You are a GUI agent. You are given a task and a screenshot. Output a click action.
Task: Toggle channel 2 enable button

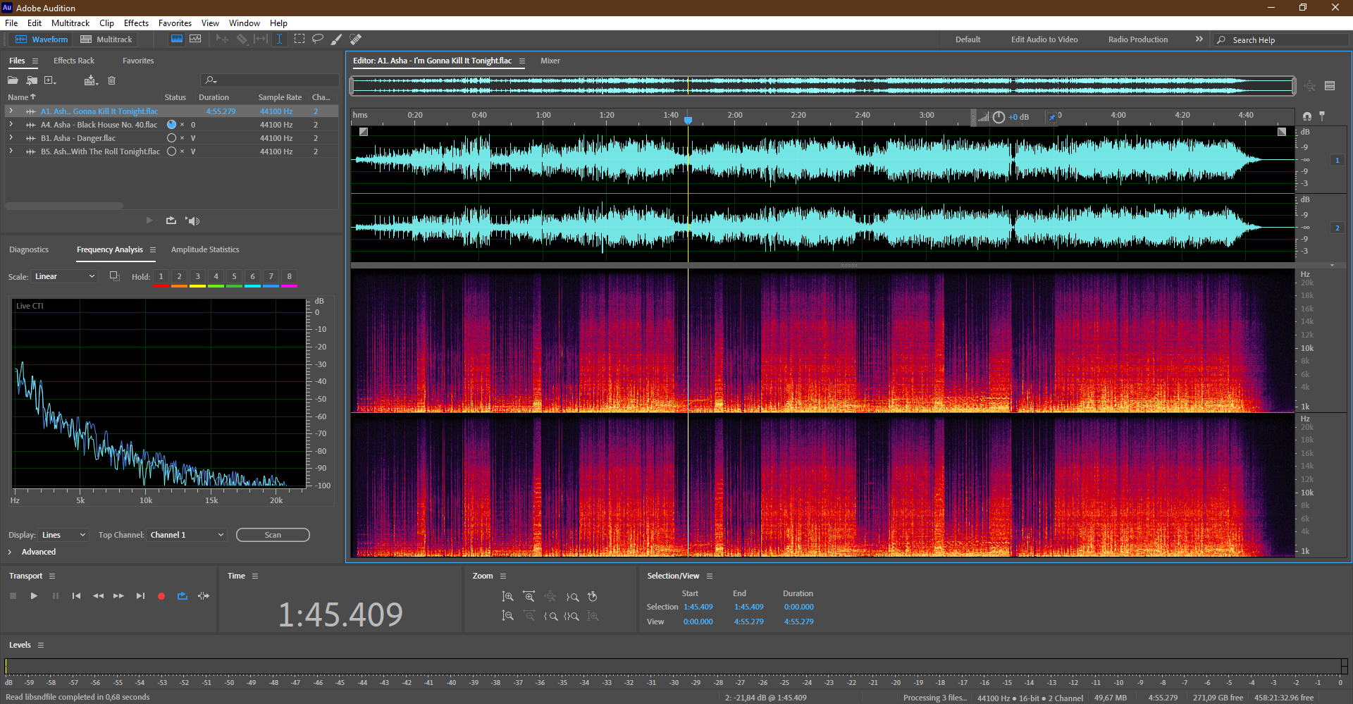(1337, 228)
